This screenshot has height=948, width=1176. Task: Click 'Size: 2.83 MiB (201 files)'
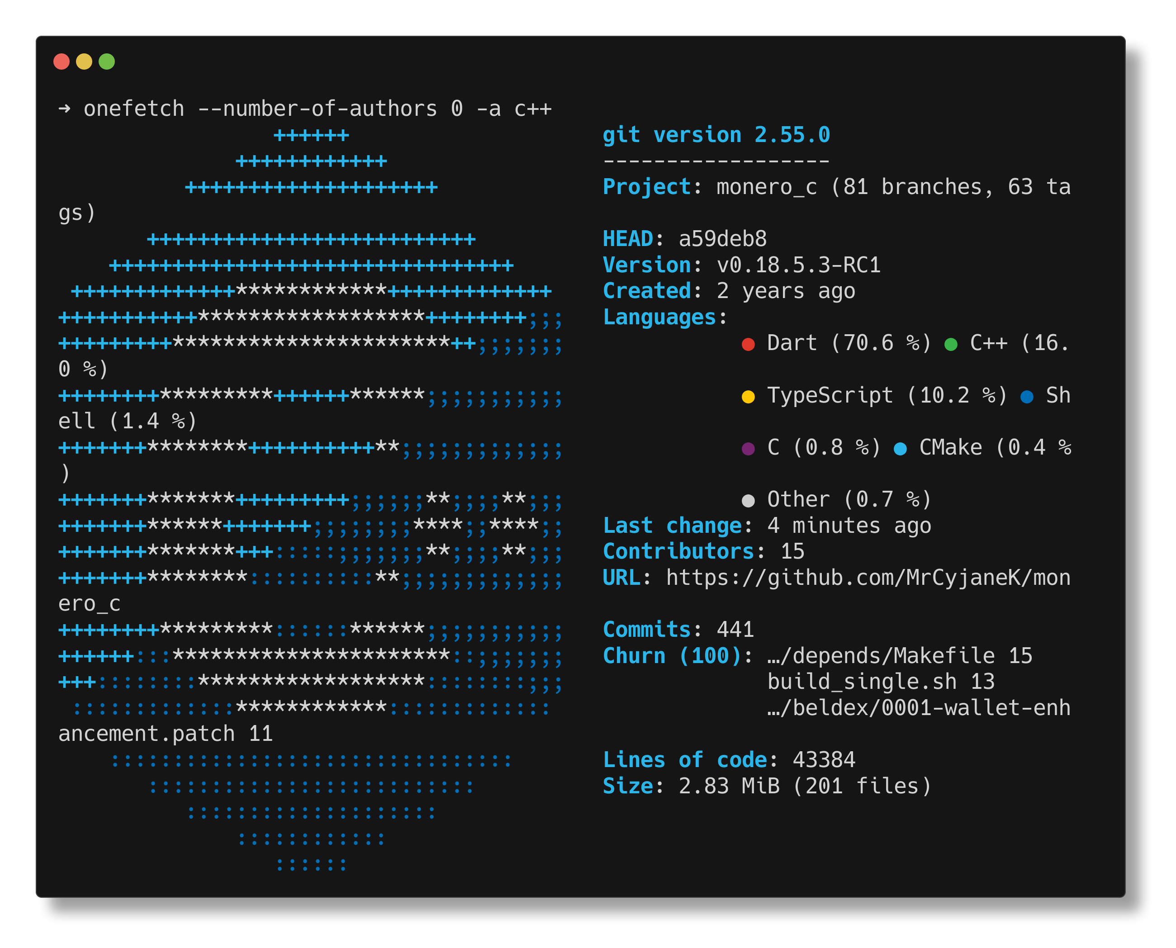point(767,787)
